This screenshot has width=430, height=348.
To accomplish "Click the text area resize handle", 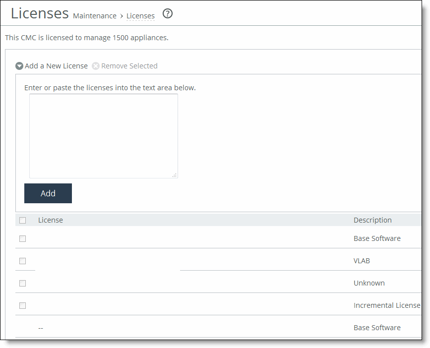I will [x=174, y=174].
